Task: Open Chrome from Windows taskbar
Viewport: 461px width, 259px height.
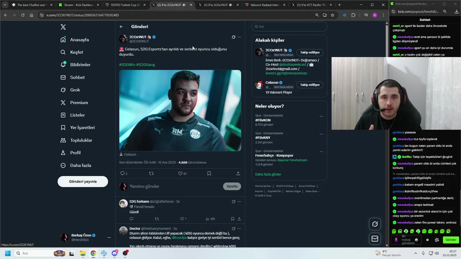Action: 93,253
